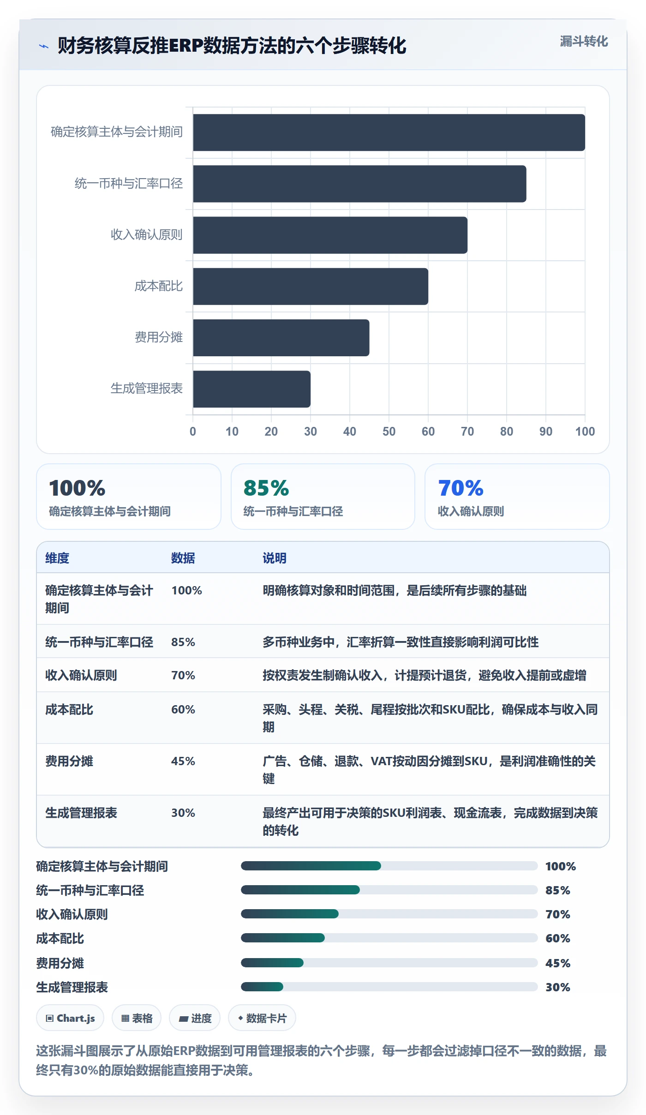This screenshot has width=646, height=1115.
Task: Click the 85% stat card
Action: [323, 497]
